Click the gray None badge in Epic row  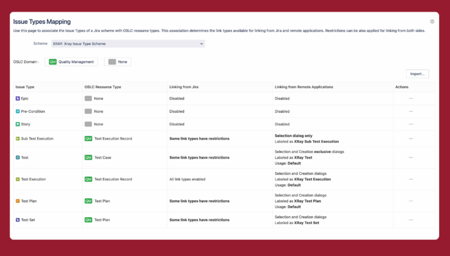pos(88,99)
